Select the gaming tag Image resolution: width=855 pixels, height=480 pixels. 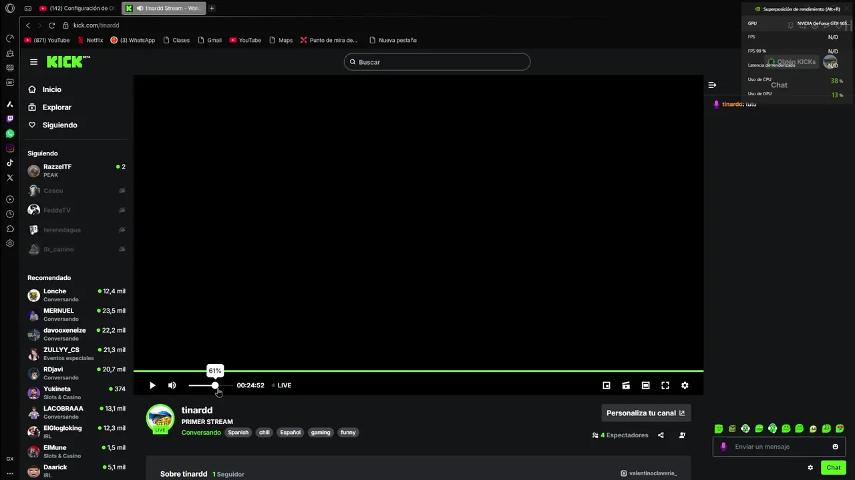pyautogui.click(x=321, y=432)
